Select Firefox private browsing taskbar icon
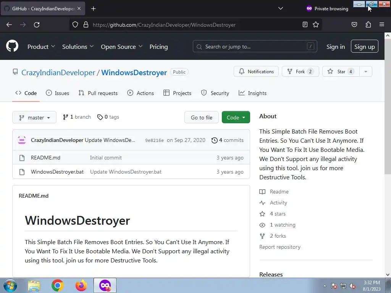Viewport: 391px width, 293px height. (105, 285)
